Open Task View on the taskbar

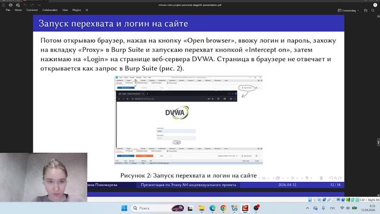point(190,208)
